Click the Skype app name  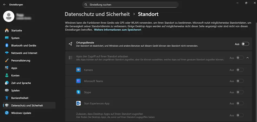coord(87,92)
